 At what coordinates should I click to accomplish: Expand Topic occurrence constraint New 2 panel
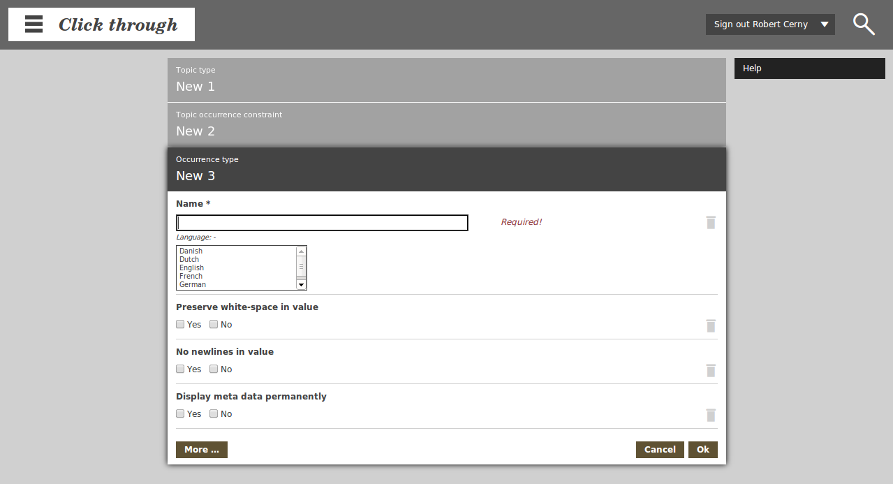[446, 124]
